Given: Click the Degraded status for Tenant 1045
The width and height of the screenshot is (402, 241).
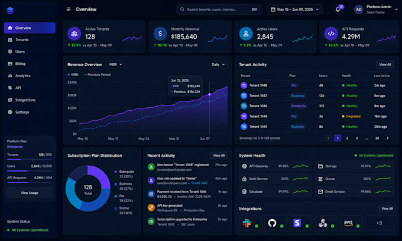Looking at the screenshot, I should tap(351, 116).
